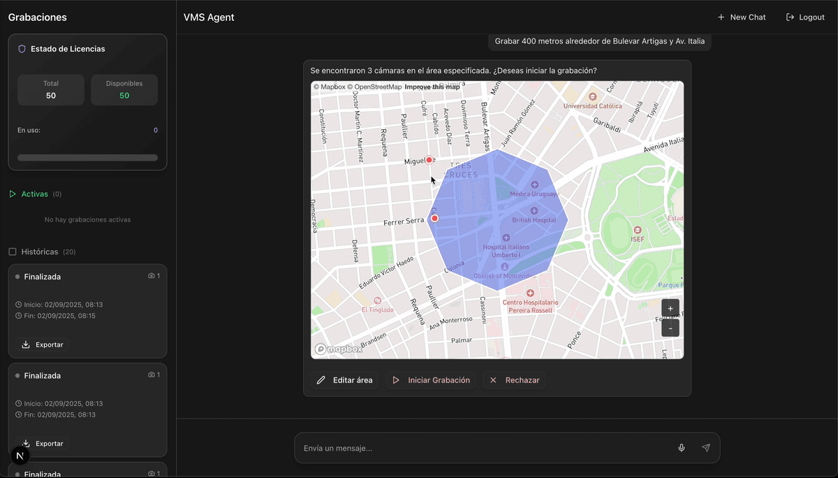
Task: Click the X icon on Rechazar
Action: click(492, 379)
